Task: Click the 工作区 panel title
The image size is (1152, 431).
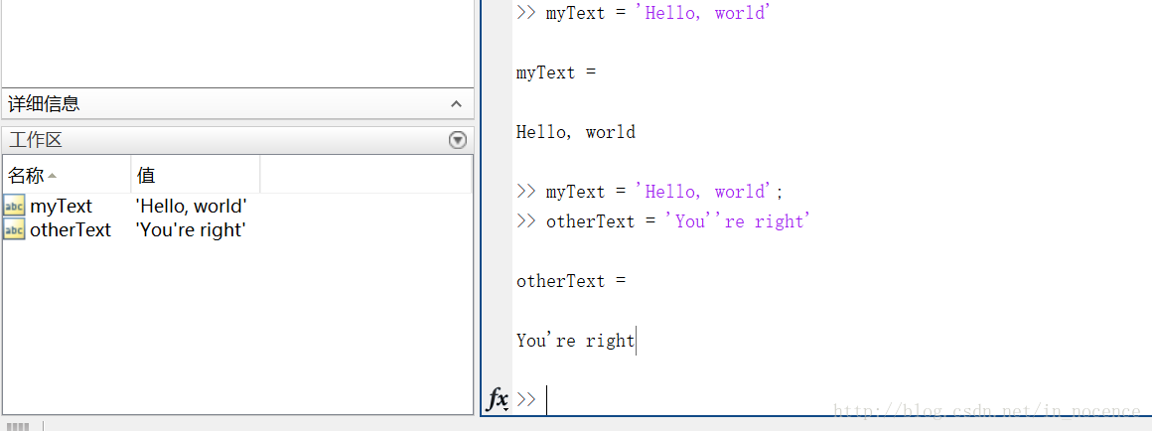Action: click(x=36, y=141)
